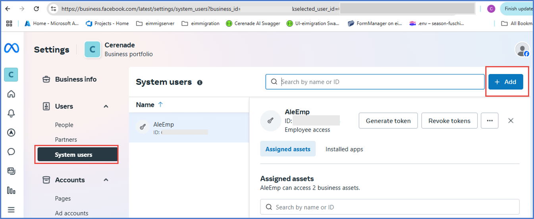Select the Assigned assets tab
This screenshot has width=534, height=219.
[x=288, y=149]
